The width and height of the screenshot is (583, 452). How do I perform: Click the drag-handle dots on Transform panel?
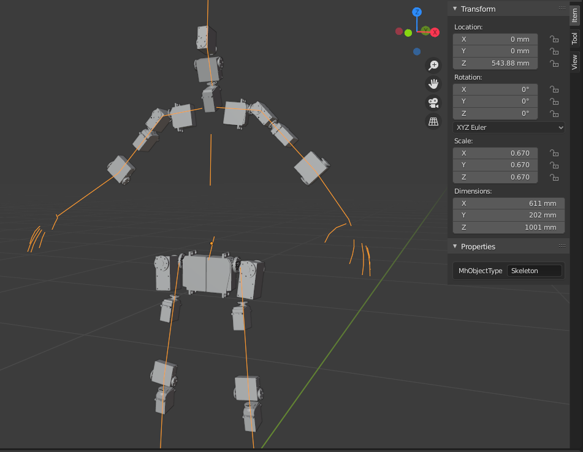[x=562, y=9]
